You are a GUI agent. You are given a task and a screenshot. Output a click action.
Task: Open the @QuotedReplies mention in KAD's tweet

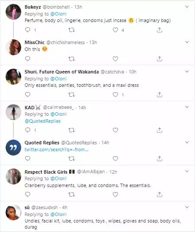coord(43,121)
